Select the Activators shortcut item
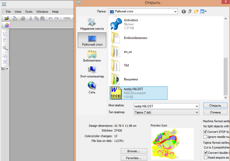The image size is (230, 161). 138,24
